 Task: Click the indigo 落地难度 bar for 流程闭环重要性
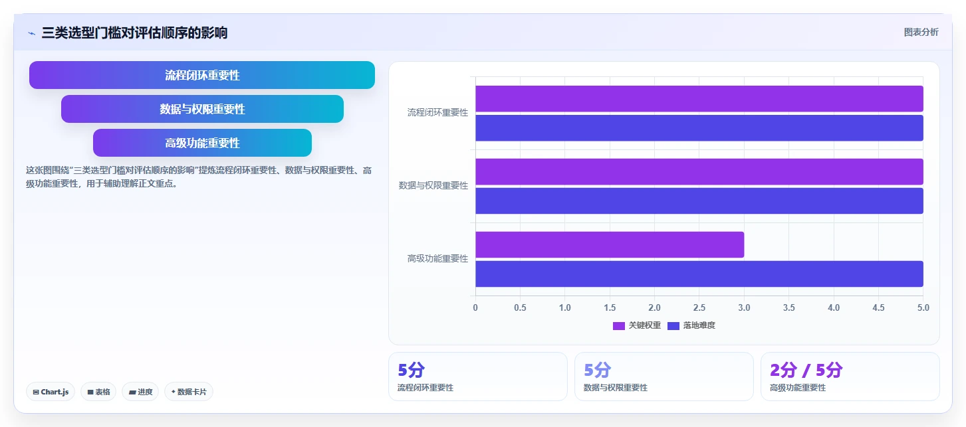[699, 128]
